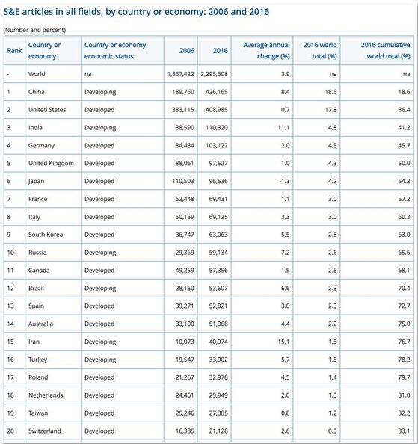The height and width of the screenshot is (444, 418).
Task: Click the World row's 2,295,608 cell
Action: click(215, 74)
